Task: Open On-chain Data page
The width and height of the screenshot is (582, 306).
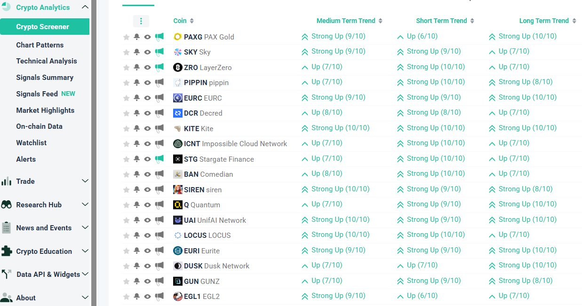Action: (40, 126)
